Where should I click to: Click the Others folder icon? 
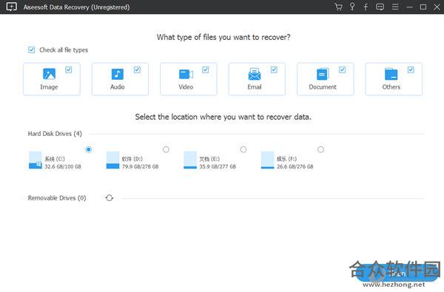coord(391,74)
